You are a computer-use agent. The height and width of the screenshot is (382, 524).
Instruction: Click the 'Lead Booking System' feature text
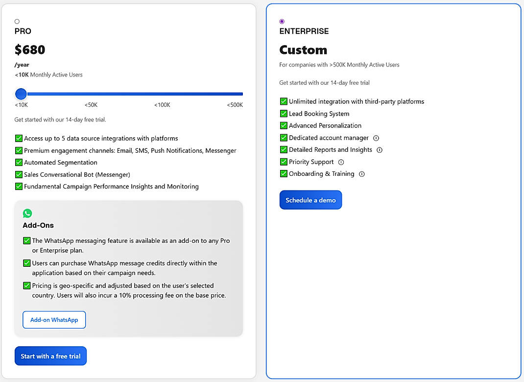coord(319,114)
